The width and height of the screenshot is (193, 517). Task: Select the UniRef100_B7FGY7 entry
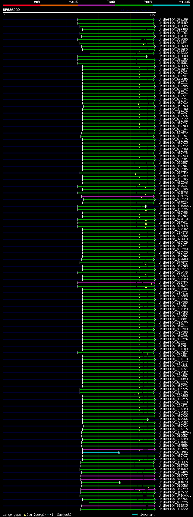pos(173,262)
